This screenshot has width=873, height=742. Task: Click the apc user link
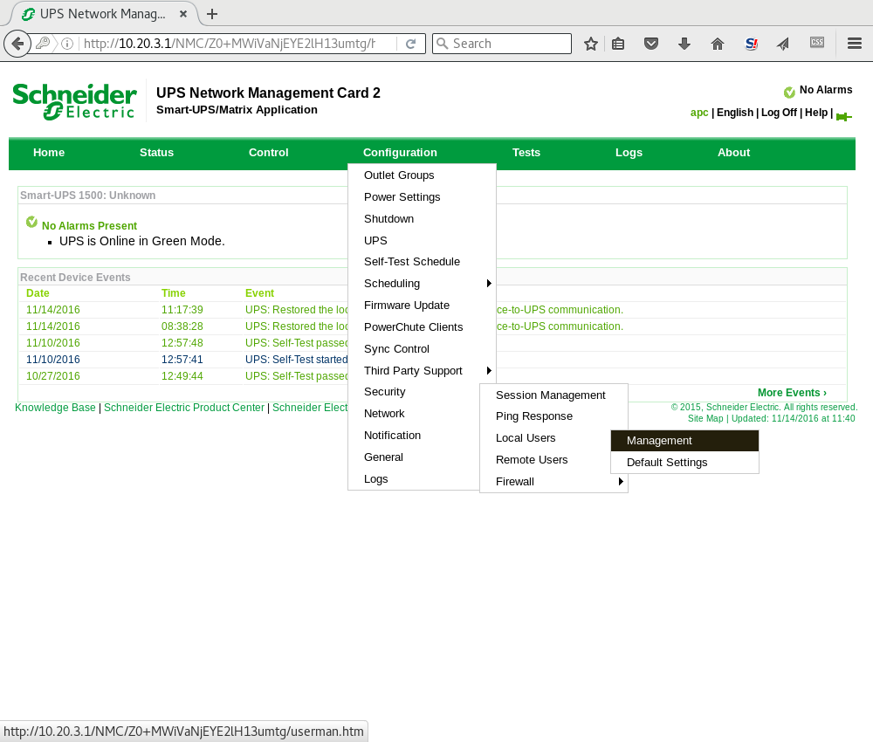click(699, 113)
